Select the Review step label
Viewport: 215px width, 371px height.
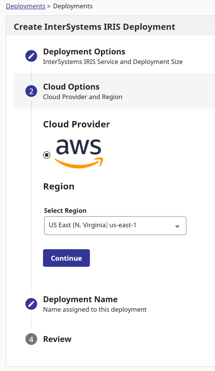pyautogui.click(x=57, y=339)
